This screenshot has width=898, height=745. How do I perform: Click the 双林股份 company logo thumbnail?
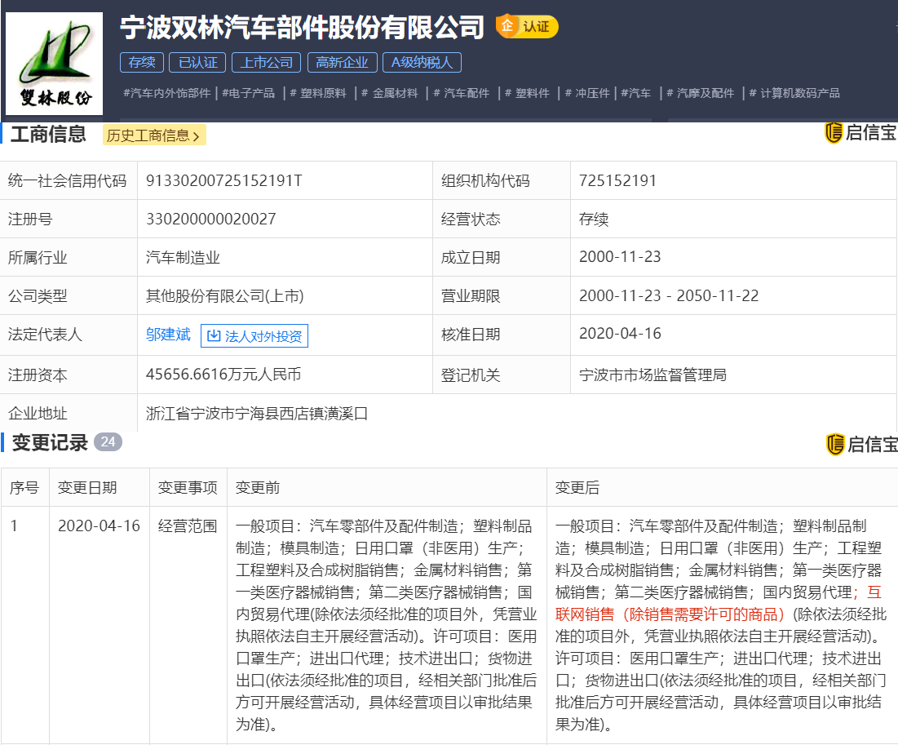55,64
